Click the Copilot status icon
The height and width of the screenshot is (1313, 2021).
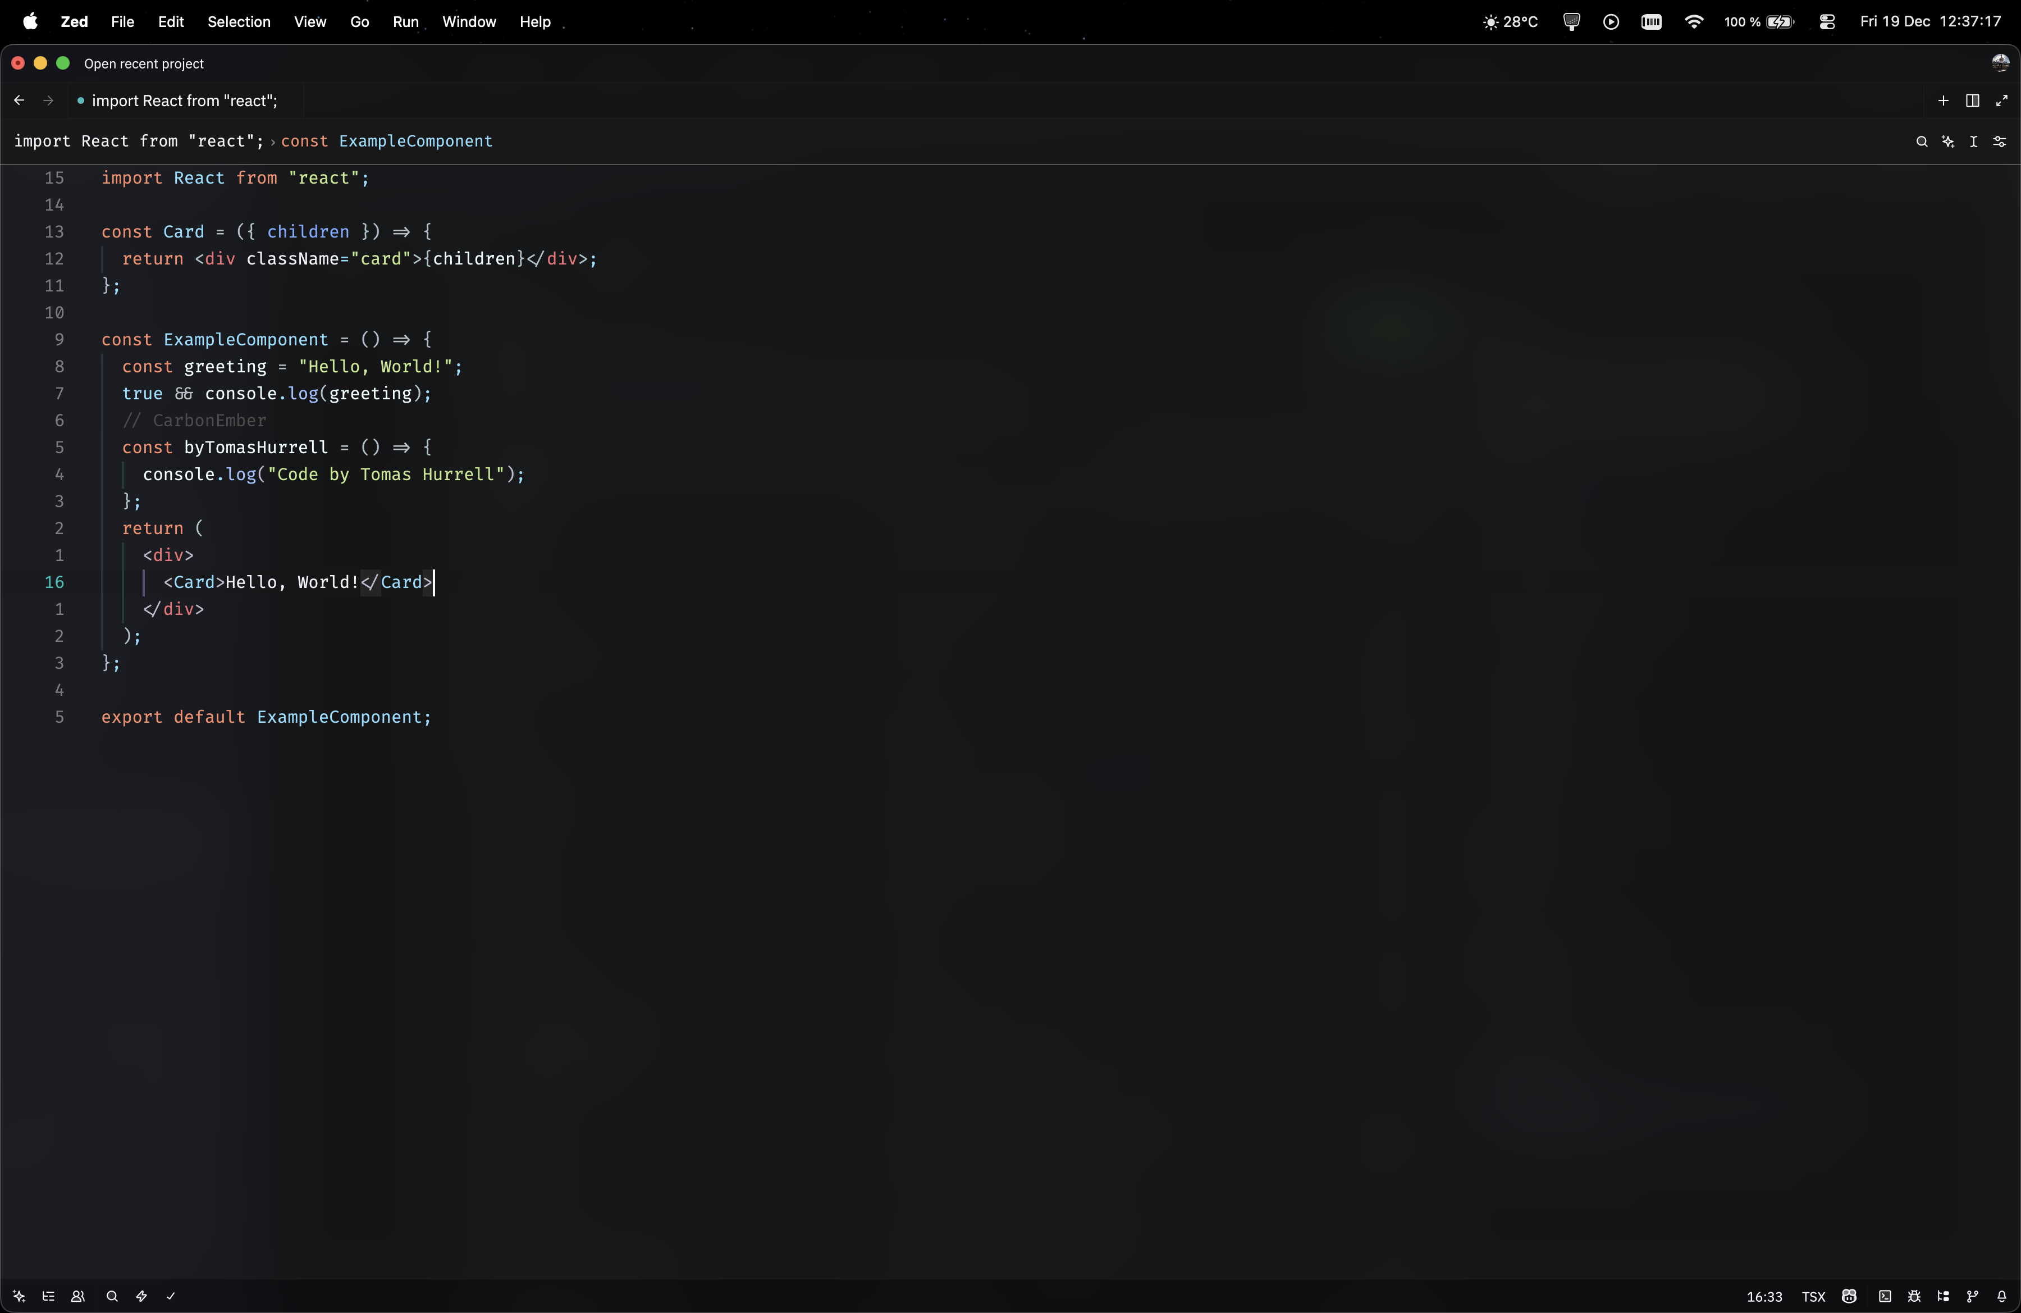pos(1849,1296)
